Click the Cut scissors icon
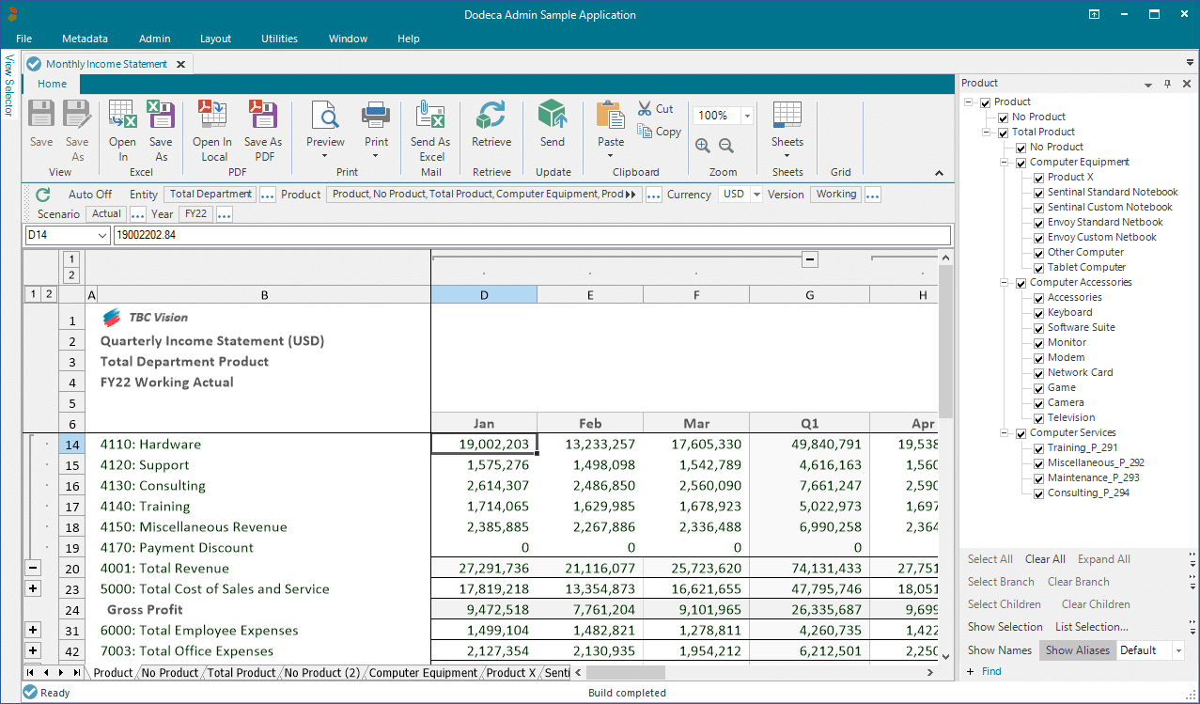The width and height of the screenshot is (1200, 704). pyautogui.click(x=645, y=109)
